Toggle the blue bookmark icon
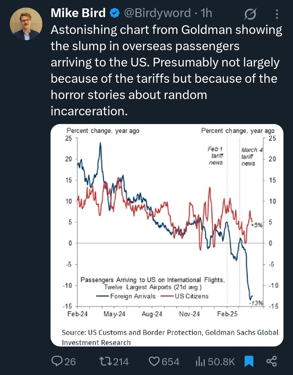The height and width of the screenshot is (375, 293). (249, 361)
